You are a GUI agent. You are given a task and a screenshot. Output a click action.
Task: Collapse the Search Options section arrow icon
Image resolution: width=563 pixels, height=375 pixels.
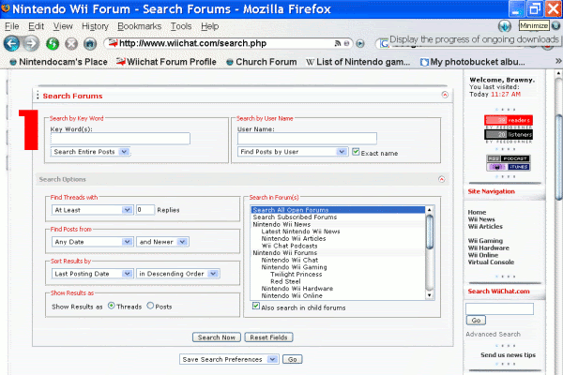point(442,179)
